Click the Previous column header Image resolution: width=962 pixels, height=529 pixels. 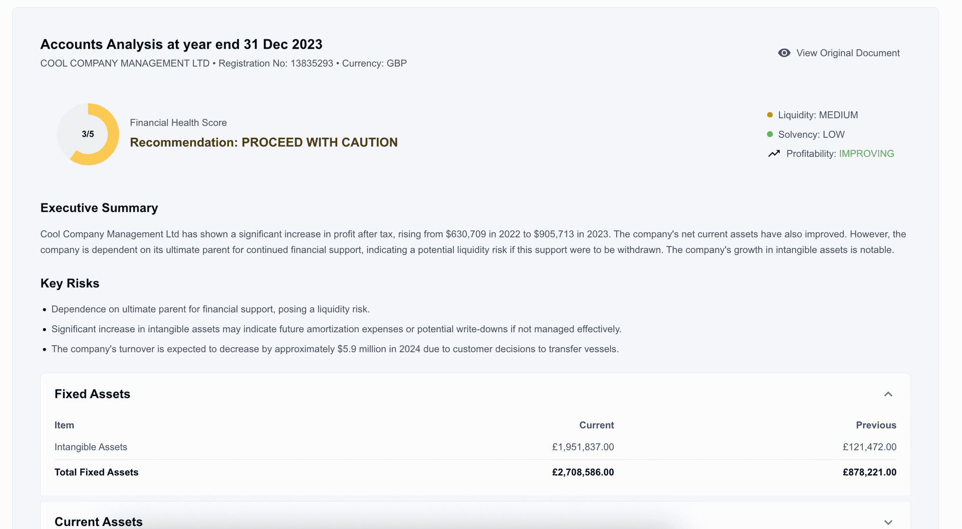pos(876,425)
